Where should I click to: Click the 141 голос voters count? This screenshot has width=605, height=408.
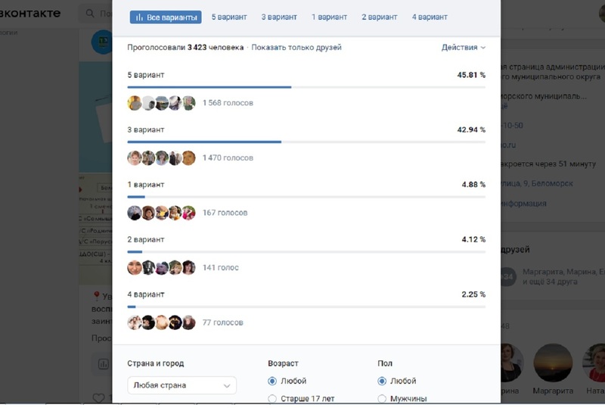220,267
